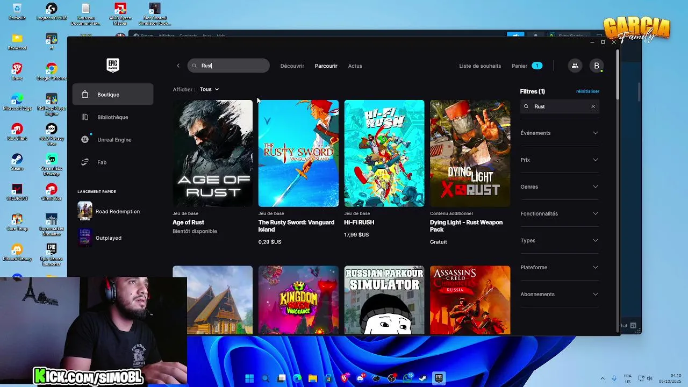Screen dimensions: 688x387
Task: Click the réinitialiser filters link
Action: tap(587, 91)
